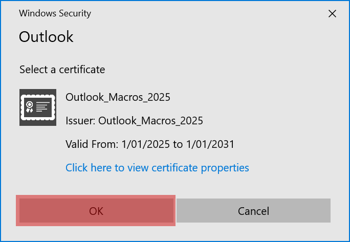Click the Windows Security title text
The image size is (350, 242).
(55, 13)
